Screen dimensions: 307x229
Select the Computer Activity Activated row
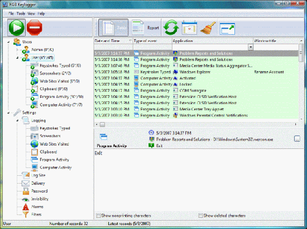coord(196,78)
